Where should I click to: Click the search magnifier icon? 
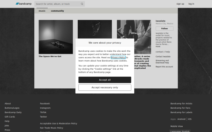point(82,4)
